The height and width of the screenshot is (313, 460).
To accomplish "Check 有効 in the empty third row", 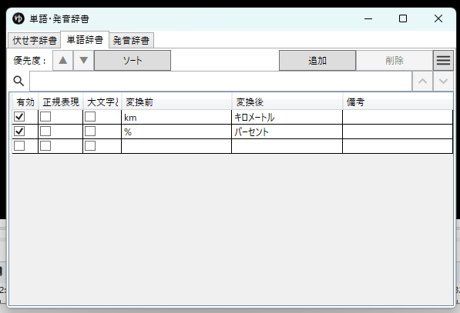I will coord(19,146).
